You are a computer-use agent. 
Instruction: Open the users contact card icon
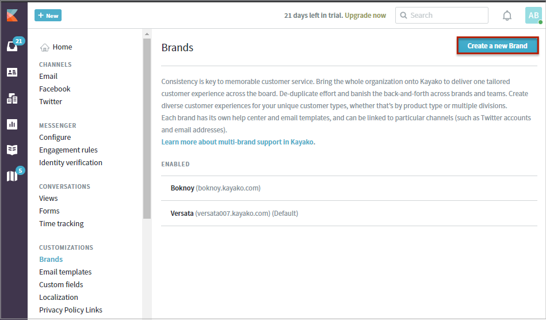click(x=12, y=72)
